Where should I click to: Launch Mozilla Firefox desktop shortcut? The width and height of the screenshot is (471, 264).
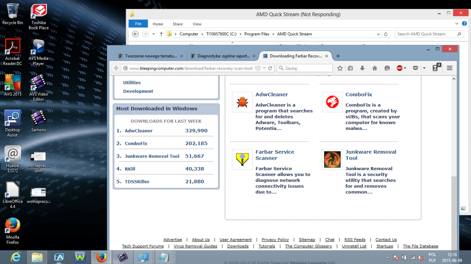coord(13,231)
